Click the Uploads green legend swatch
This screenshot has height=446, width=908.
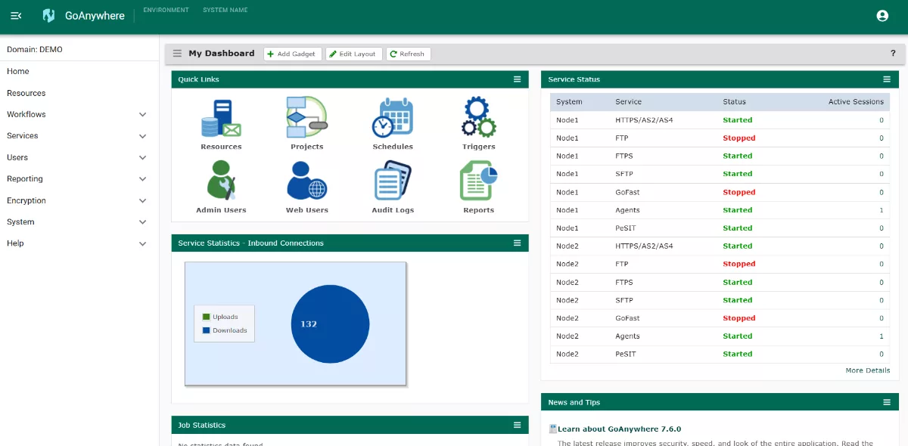coord(206,317)
